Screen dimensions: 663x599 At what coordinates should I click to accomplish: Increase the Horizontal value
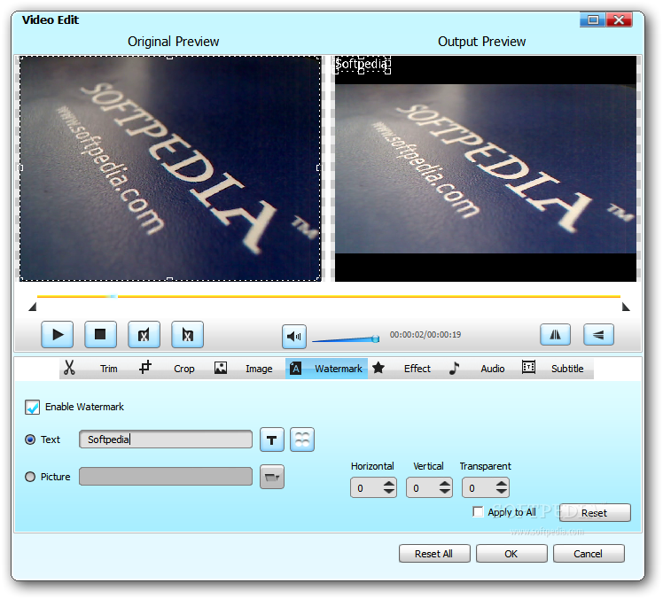tap(389, 484)
